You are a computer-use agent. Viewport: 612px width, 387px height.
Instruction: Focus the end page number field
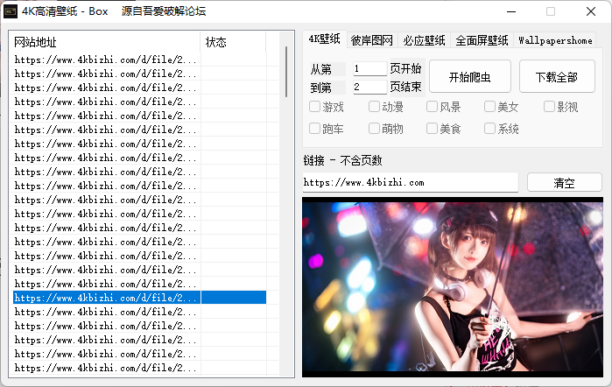(x=369, y=87)
